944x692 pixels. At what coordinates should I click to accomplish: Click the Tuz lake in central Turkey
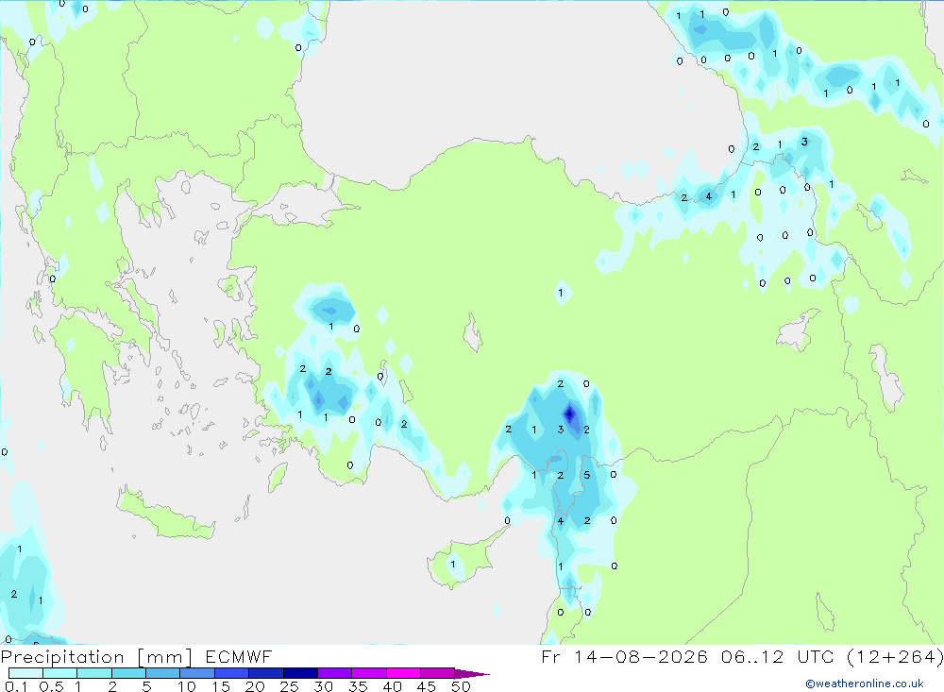(x=473, y=333)
